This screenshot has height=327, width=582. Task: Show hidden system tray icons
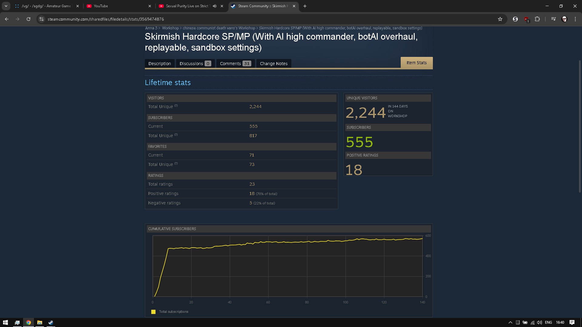(x=510, y=322)
